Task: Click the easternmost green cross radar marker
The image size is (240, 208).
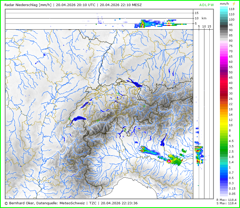Action: click(144, 106)
